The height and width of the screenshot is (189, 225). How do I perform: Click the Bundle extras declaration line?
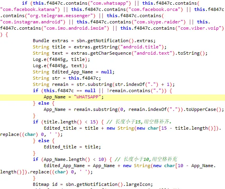click(94, 41)
